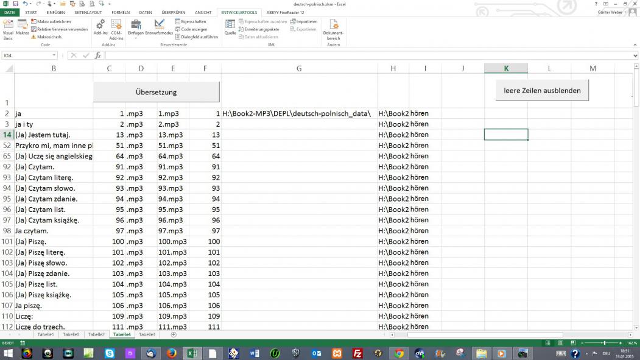Open the DATEI menu
The width and height of the screenshot is (640, 360).
[9, 13]
